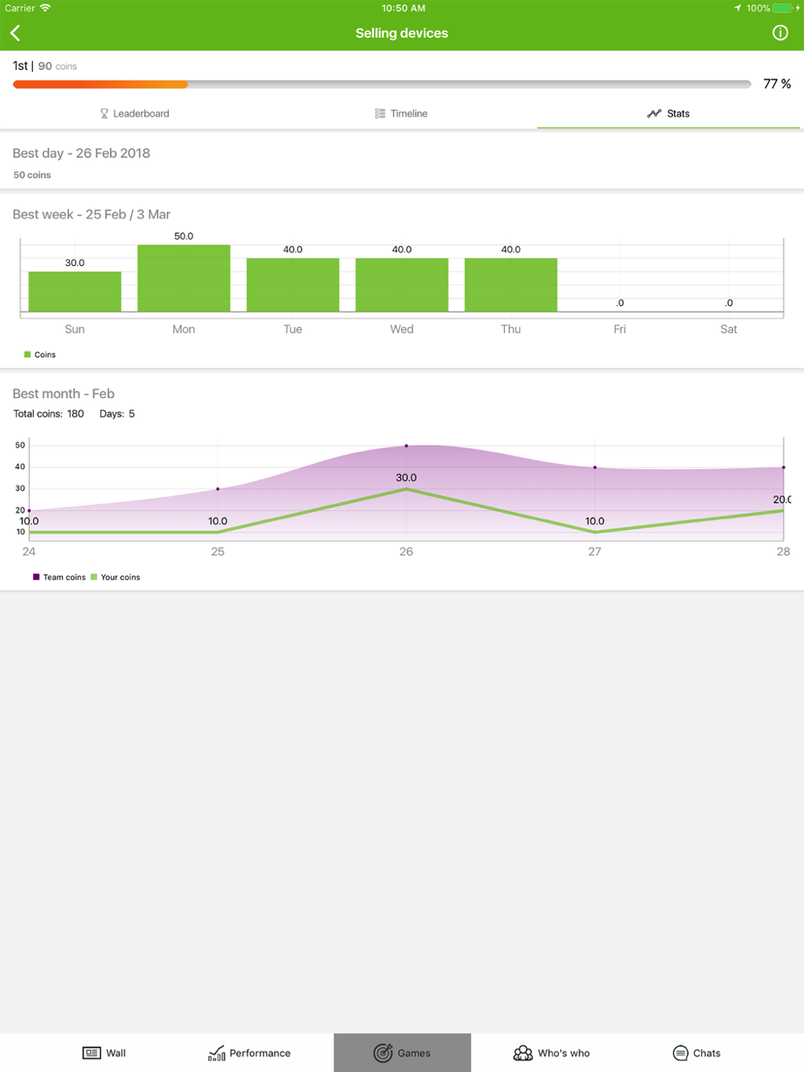
Task: Tap the 30.0 point on day 26
Action: click(x=406, y=489)
